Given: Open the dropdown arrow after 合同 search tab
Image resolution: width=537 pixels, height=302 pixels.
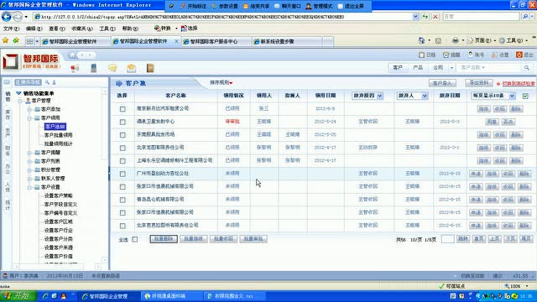Looking at the screenshot, I should pos(451,68).
